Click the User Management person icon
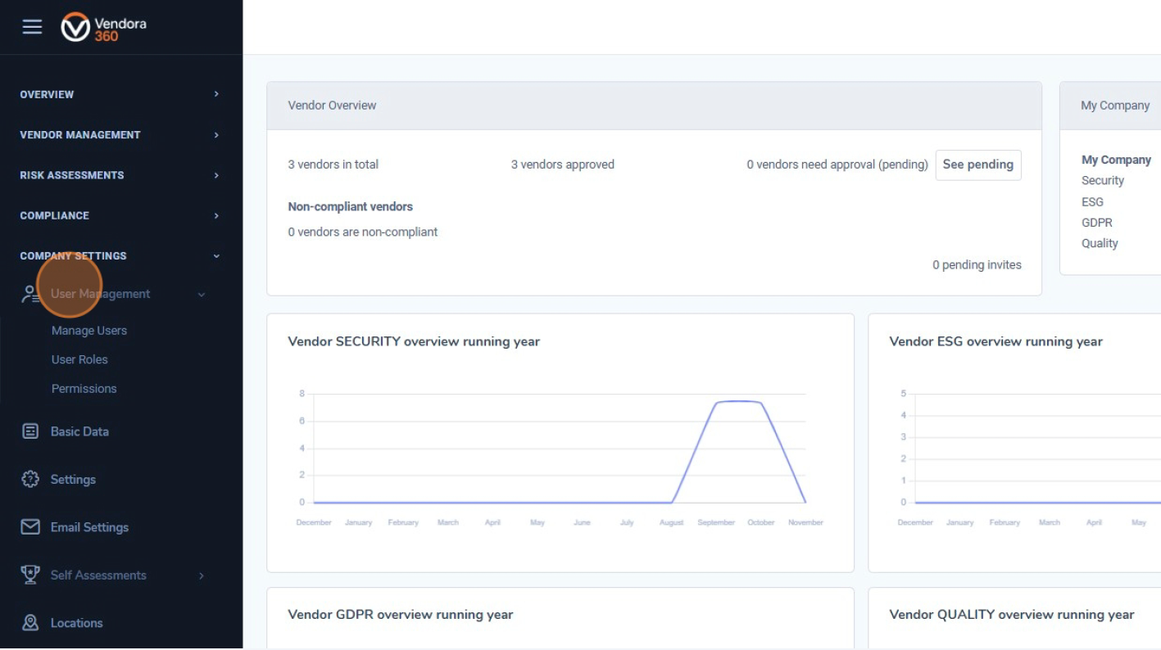This screenshot has height=650, width=1161. [x=30, y=294]
